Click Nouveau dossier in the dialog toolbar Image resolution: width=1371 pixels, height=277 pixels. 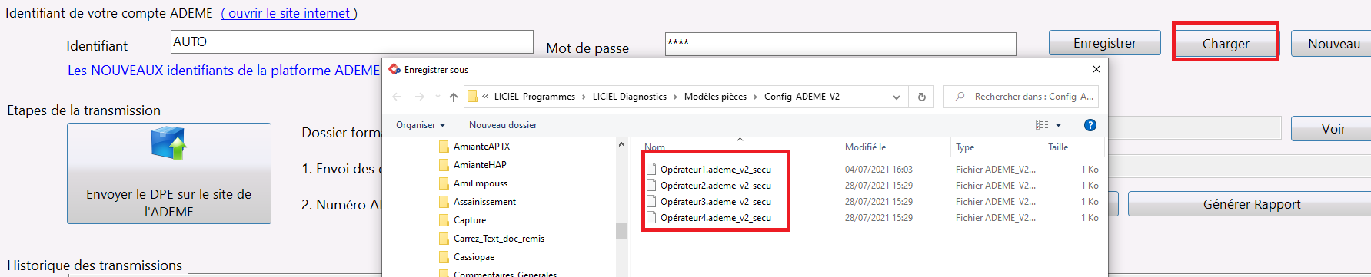(x=503, y=125)
